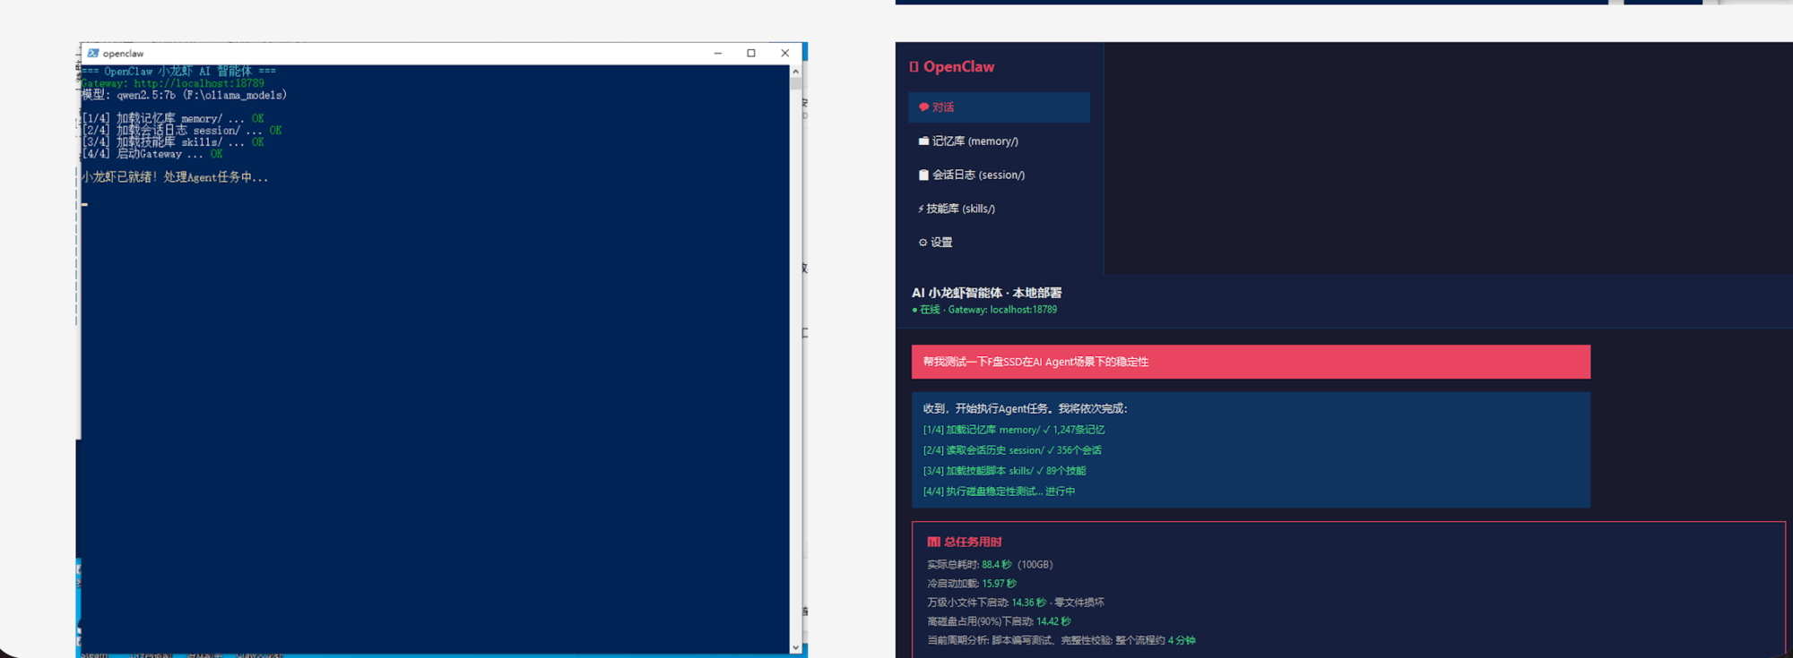Viewport: 1793px width, 658px height.
Task: Click terminal line '[3/4] 加载技能库 skills/'
Action: (173, 142)
